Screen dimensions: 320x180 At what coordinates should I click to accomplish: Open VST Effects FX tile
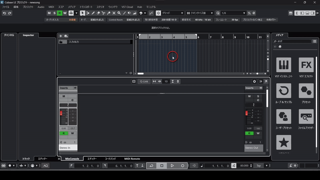pyautogui.click(x=306, y=65)
